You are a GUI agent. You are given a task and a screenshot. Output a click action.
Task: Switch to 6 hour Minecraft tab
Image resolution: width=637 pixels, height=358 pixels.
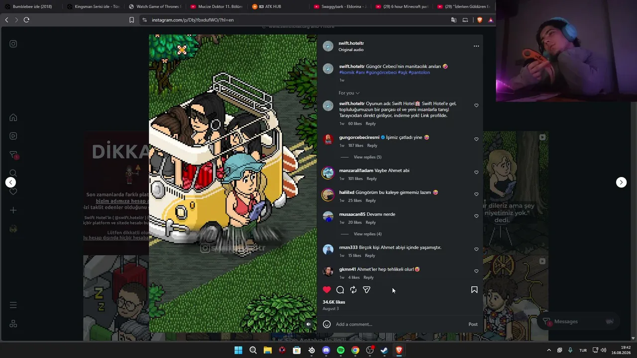pyautogui.click(x=402, y=6)
